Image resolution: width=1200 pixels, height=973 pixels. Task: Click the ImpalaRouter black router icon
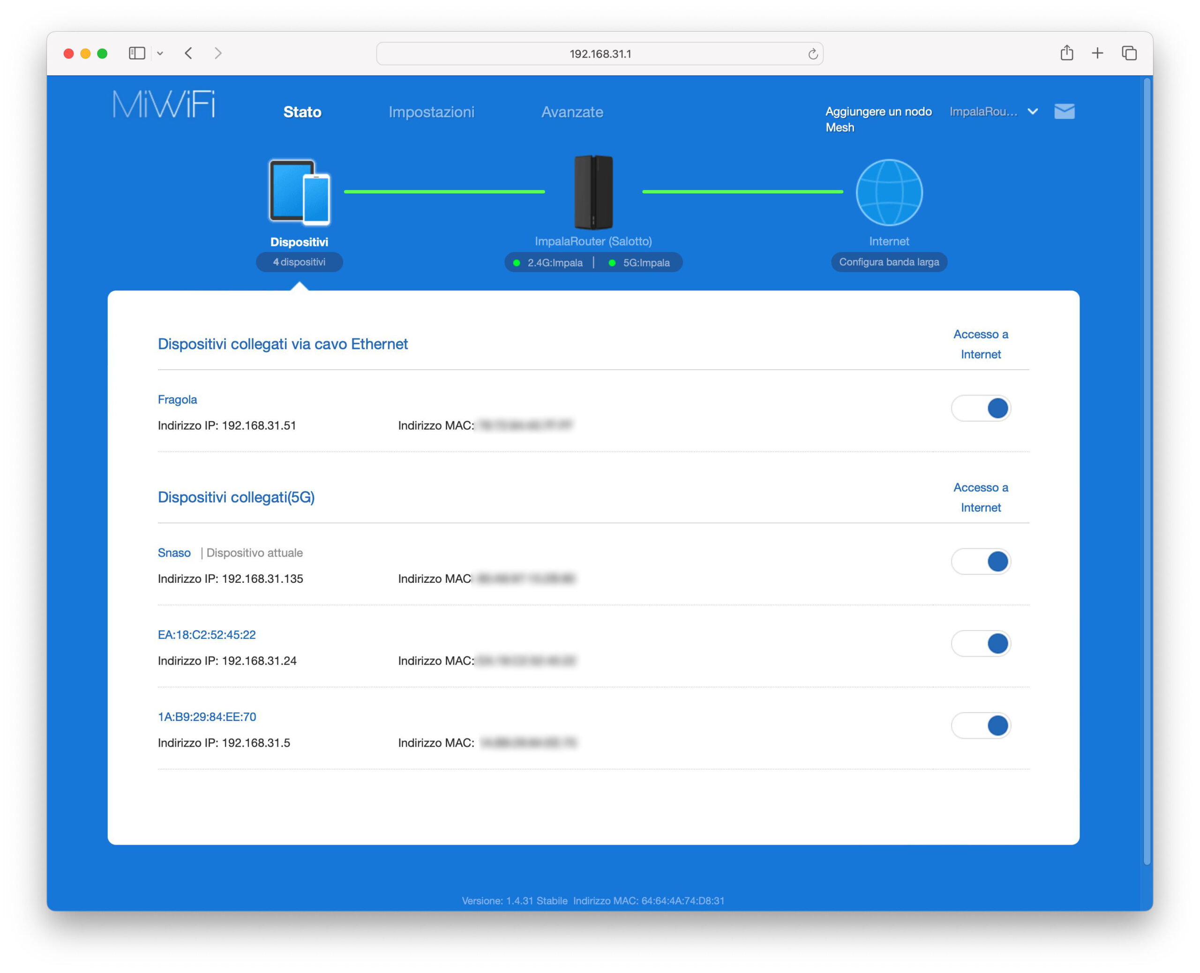[x=593, y=192]
